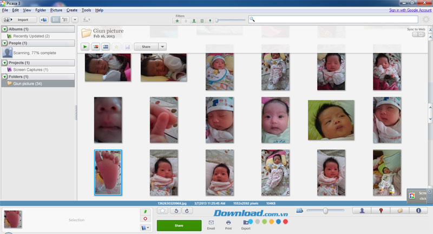Click the green Share button
The image size is (433, 234).
click(179, 225)
